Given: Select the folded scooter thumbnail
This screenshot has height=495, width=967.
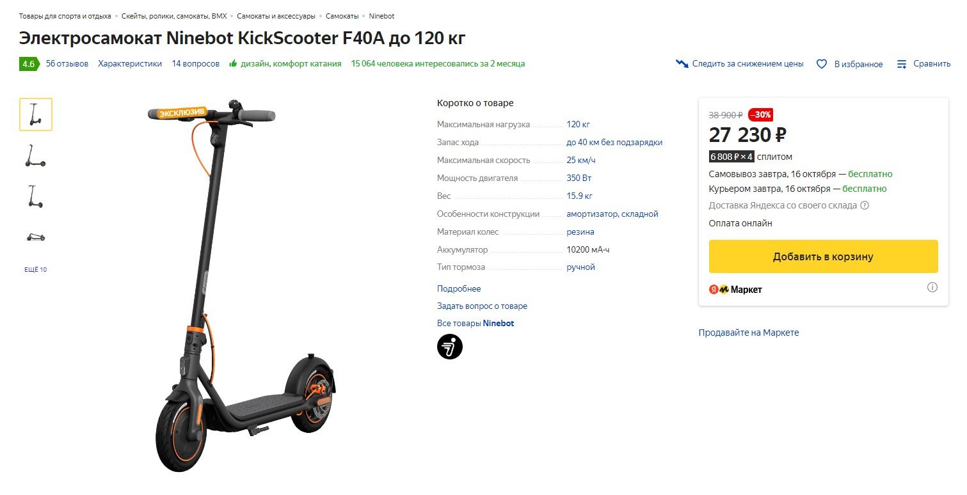Looking at the screenshot, I should [x=36, y=237].
